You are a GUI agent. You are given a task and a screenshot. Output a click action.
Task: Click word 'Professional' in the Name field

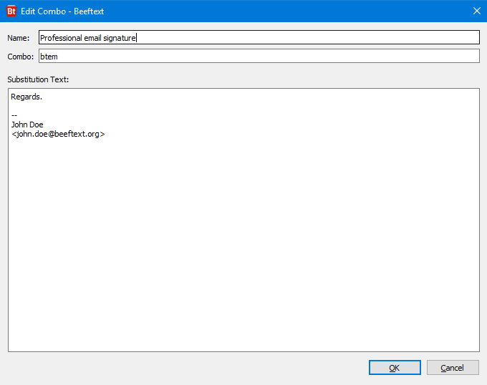point(61,39)
